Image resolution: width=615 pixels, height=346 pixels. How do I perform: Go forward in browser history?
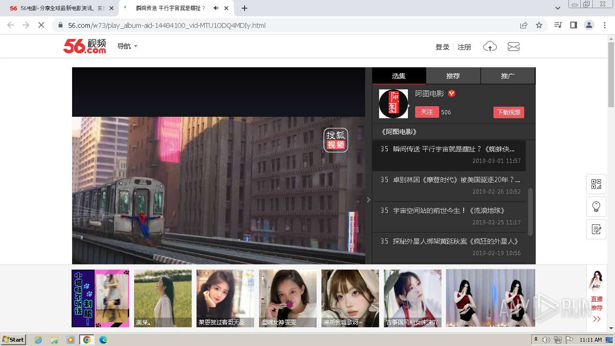click(26, 25)
